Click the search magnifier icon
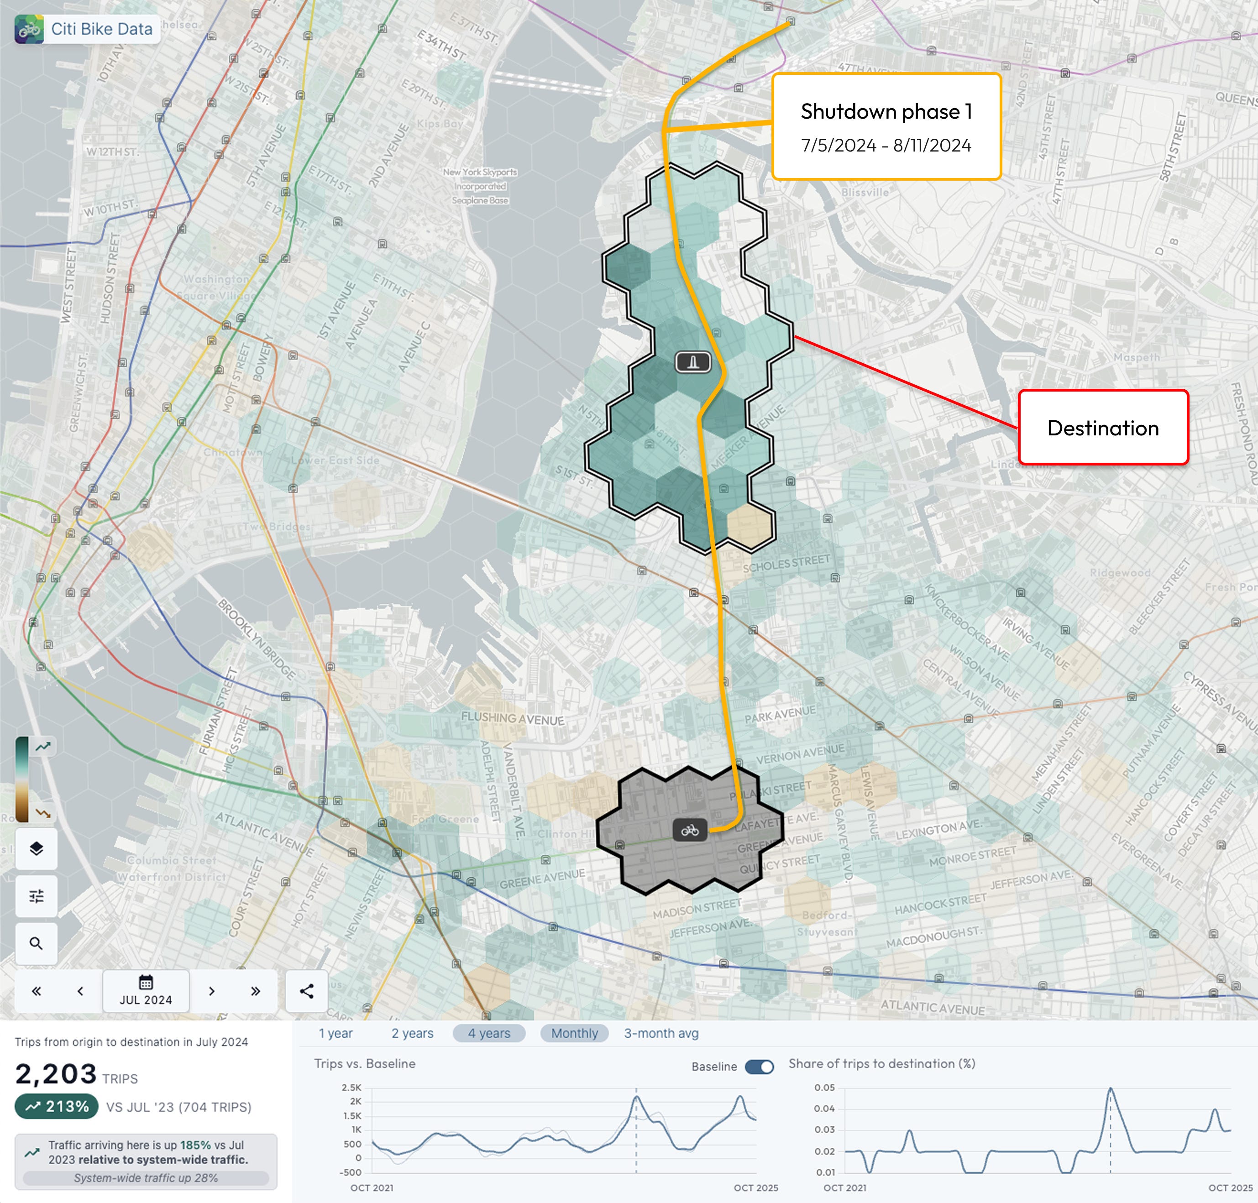 (37, 943)
